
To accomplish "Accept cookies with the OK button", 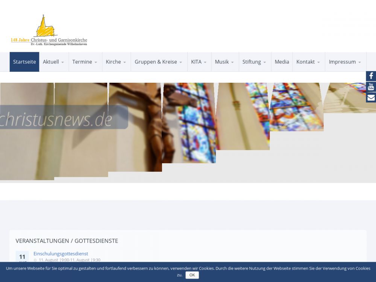I will pyautogui.click(x=192, y=275).
